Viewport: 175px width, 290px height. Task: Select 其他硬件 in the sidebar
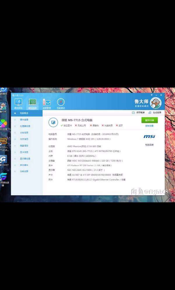click(x=27, y=165)
